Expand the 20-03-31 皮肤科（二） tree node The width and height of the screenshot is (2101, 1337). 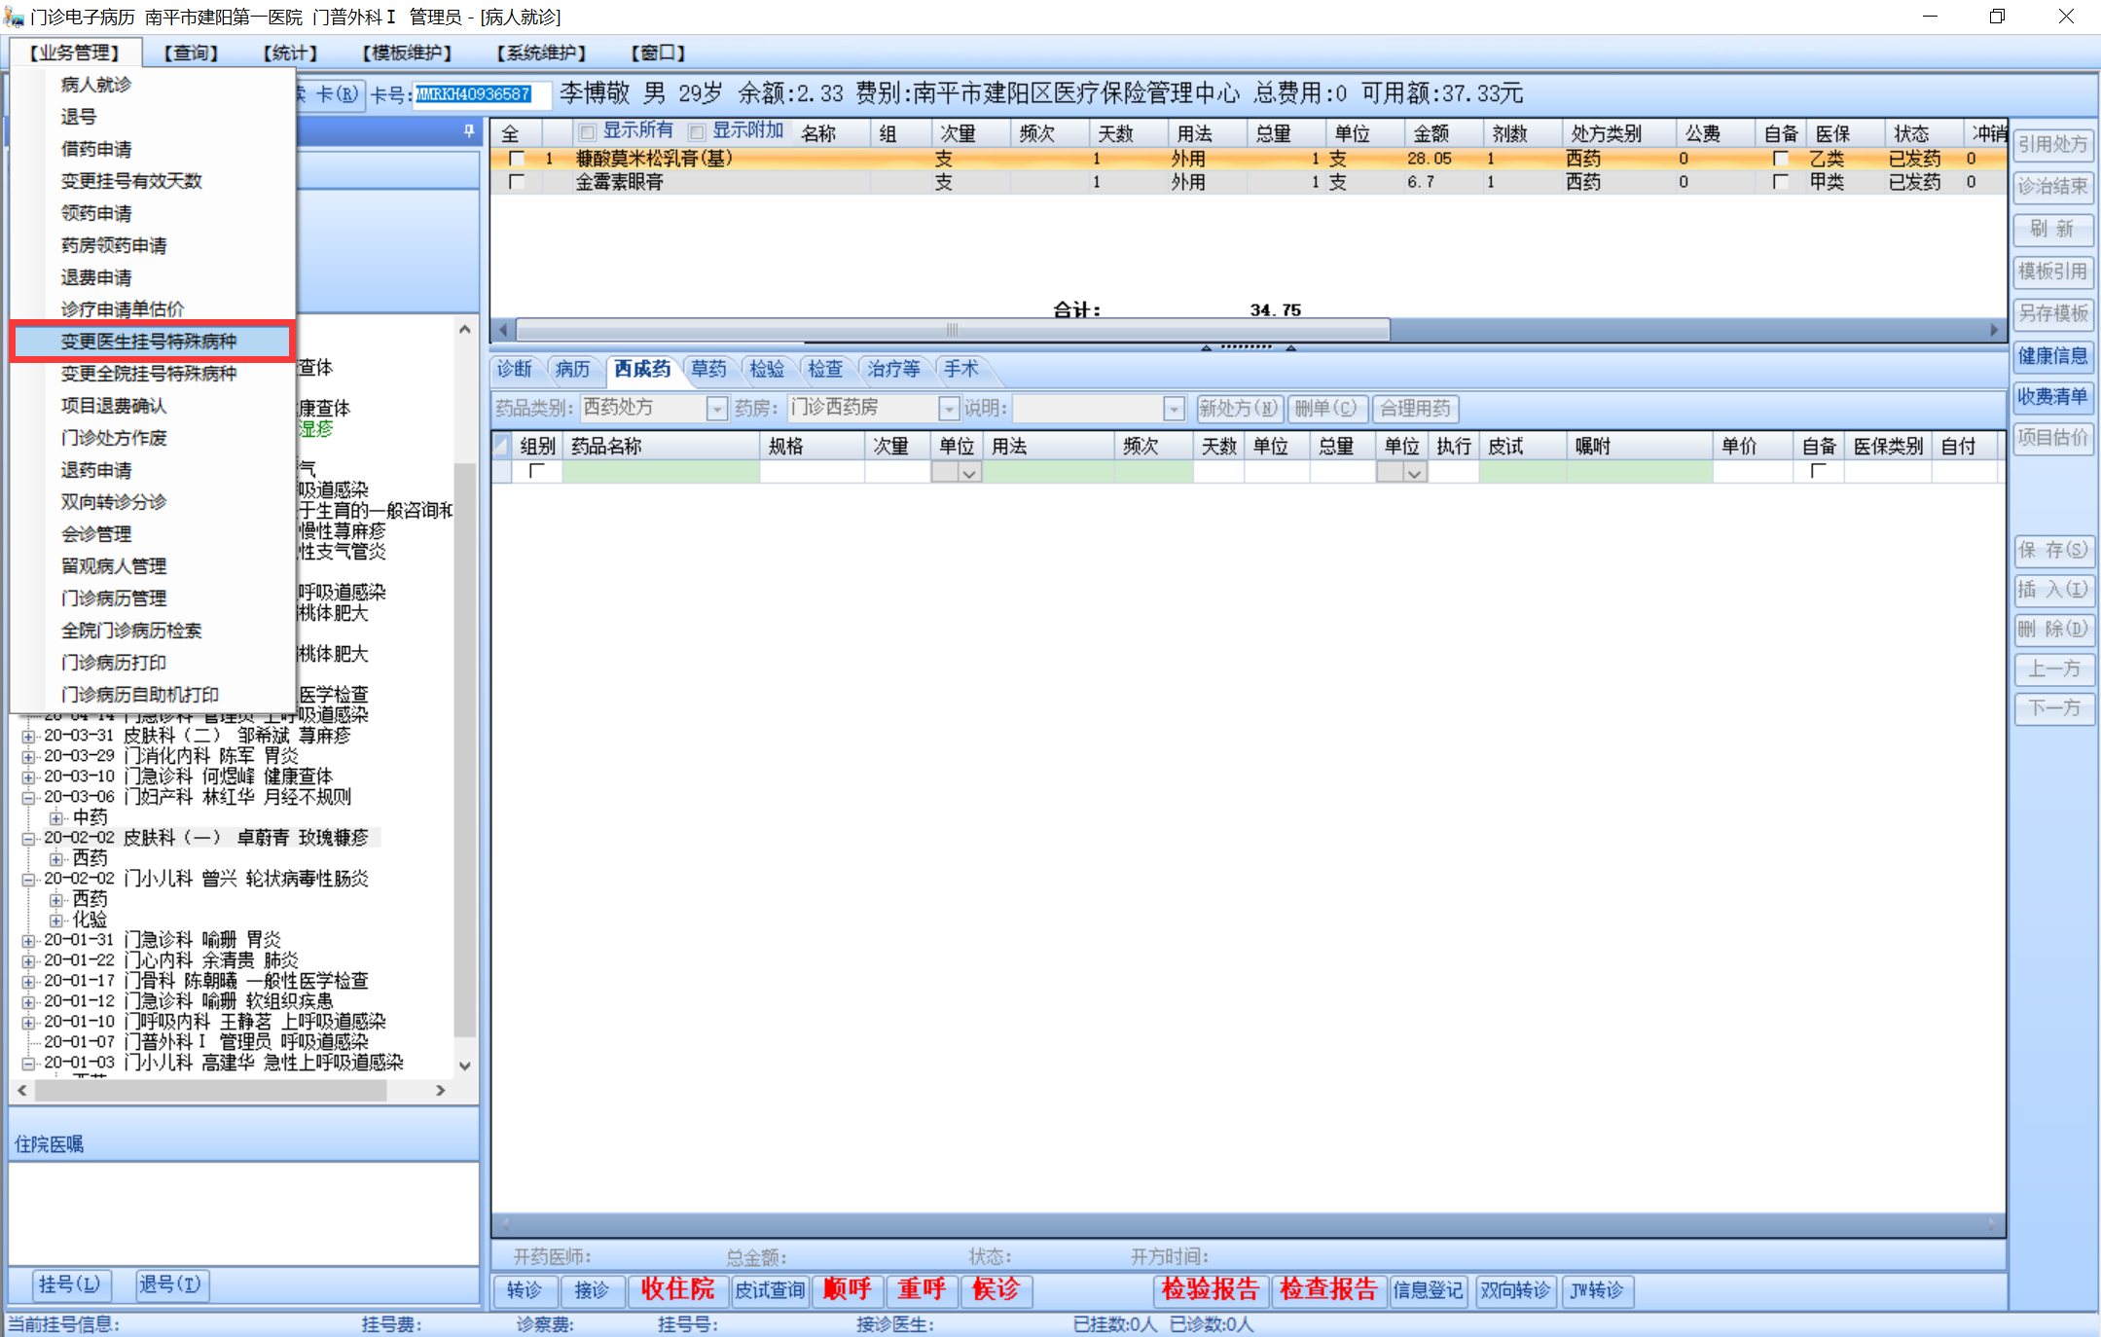point(28,737)
